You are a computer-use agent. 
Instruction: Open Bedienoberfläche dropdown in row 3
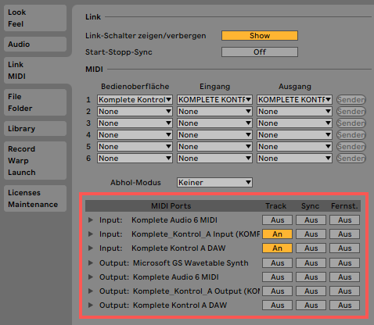tap(135, 123)
